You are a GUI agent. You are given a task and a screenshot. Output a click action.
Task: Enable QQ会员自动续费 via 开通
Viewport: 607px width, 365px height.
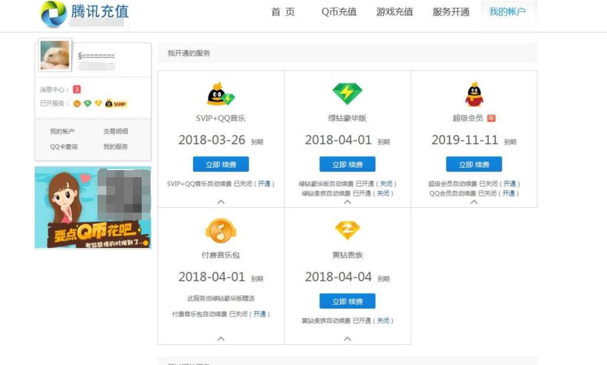tap(508, 193)
